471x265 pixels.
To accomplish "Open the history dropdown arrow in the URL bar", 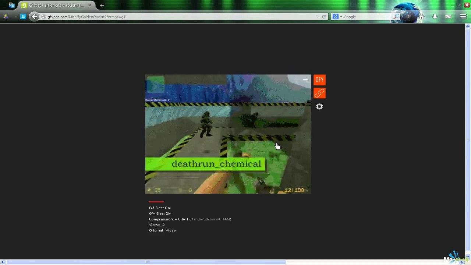I will 317,17.
